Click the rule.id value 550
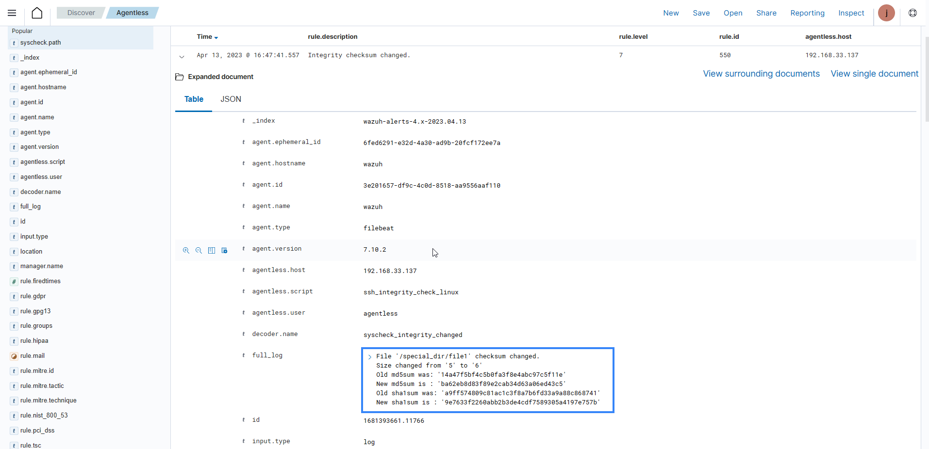This screenshot has height=449, width=929. tap(725, 55)
